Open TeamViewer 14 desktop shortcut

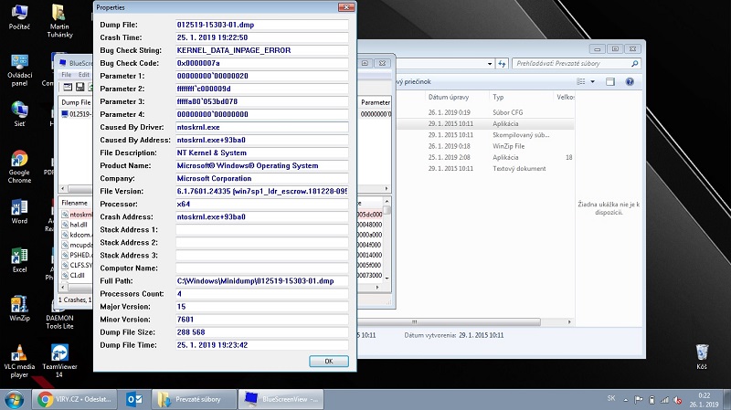click(59, 354)
